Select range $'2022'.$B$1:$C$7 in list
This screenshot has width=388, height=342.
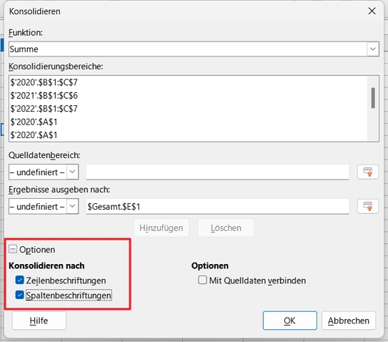tap(44, 109)
